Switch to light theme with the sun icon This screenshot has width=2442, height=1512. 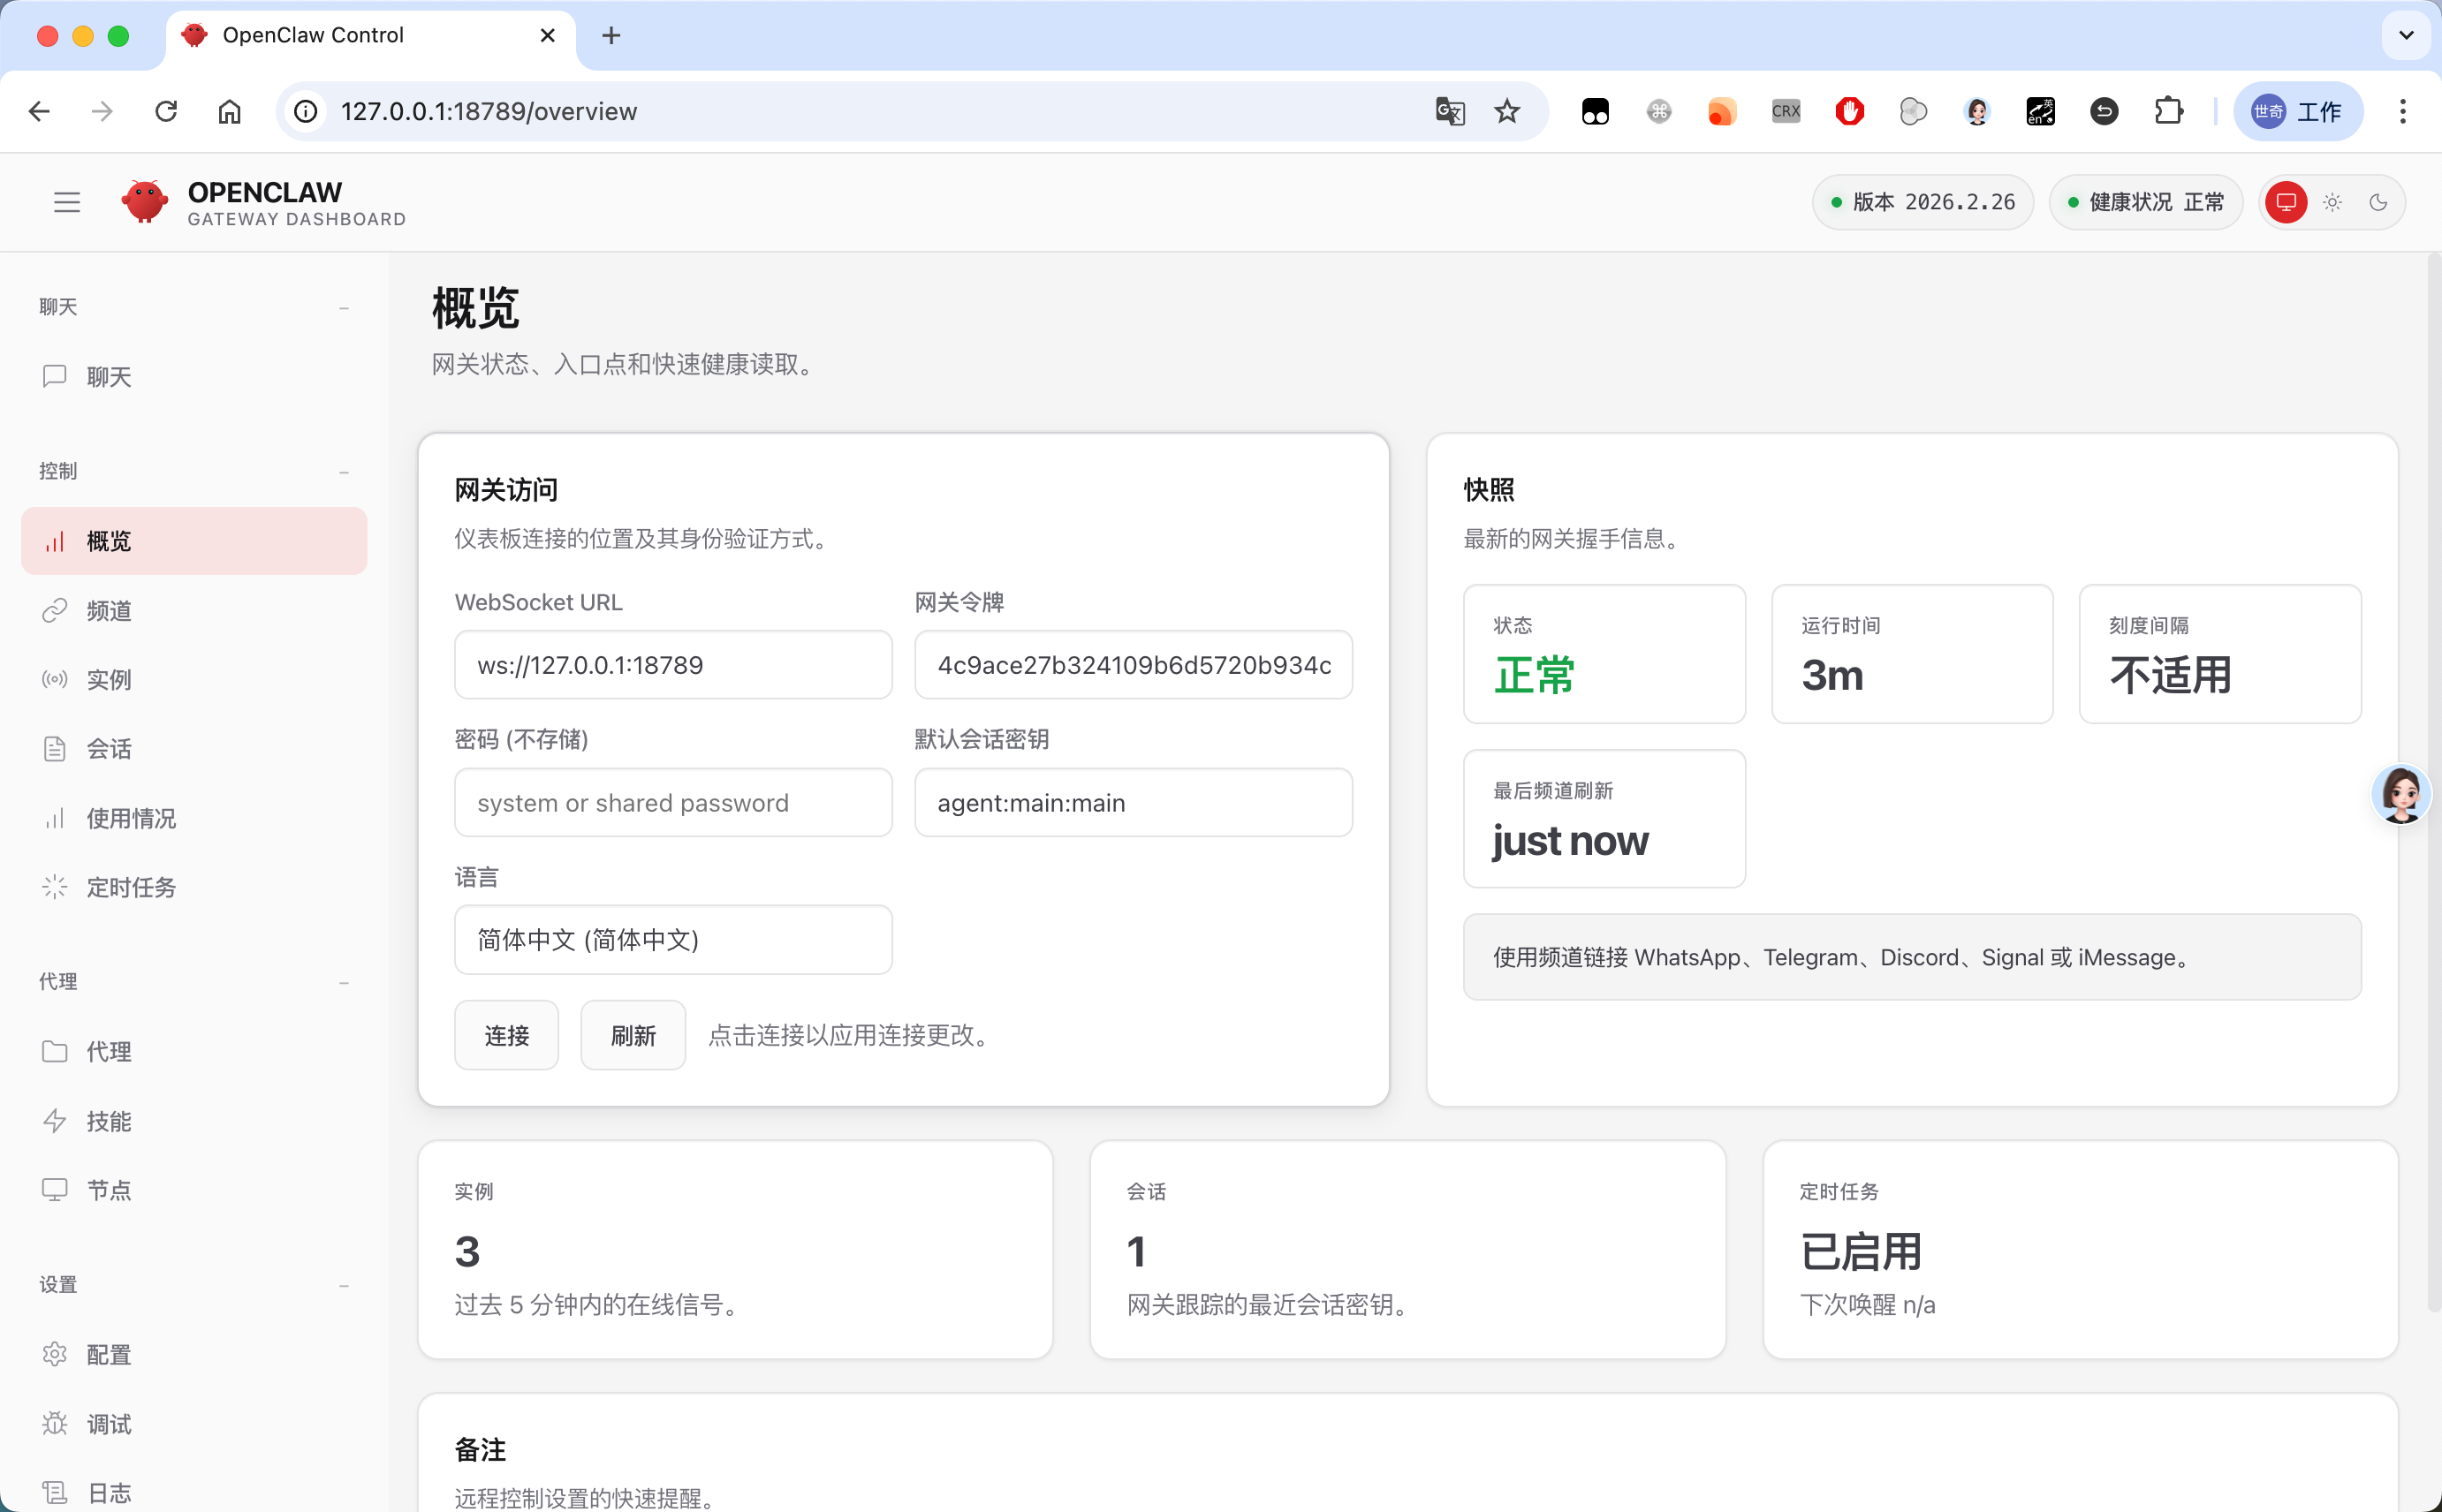click(2331, 202)
